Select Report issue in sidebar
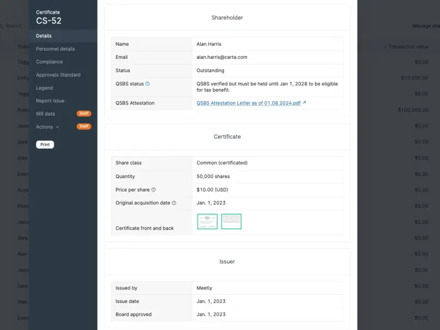Image resolution: width=440 pixels, height=330 pixels. tap(50, 101)
